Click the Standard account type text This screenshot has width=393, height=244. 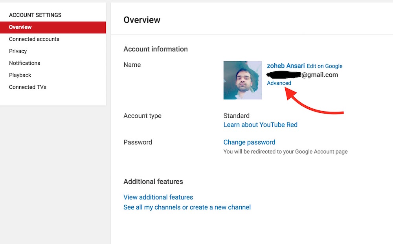pyautogui.click(x=236, y=116)
